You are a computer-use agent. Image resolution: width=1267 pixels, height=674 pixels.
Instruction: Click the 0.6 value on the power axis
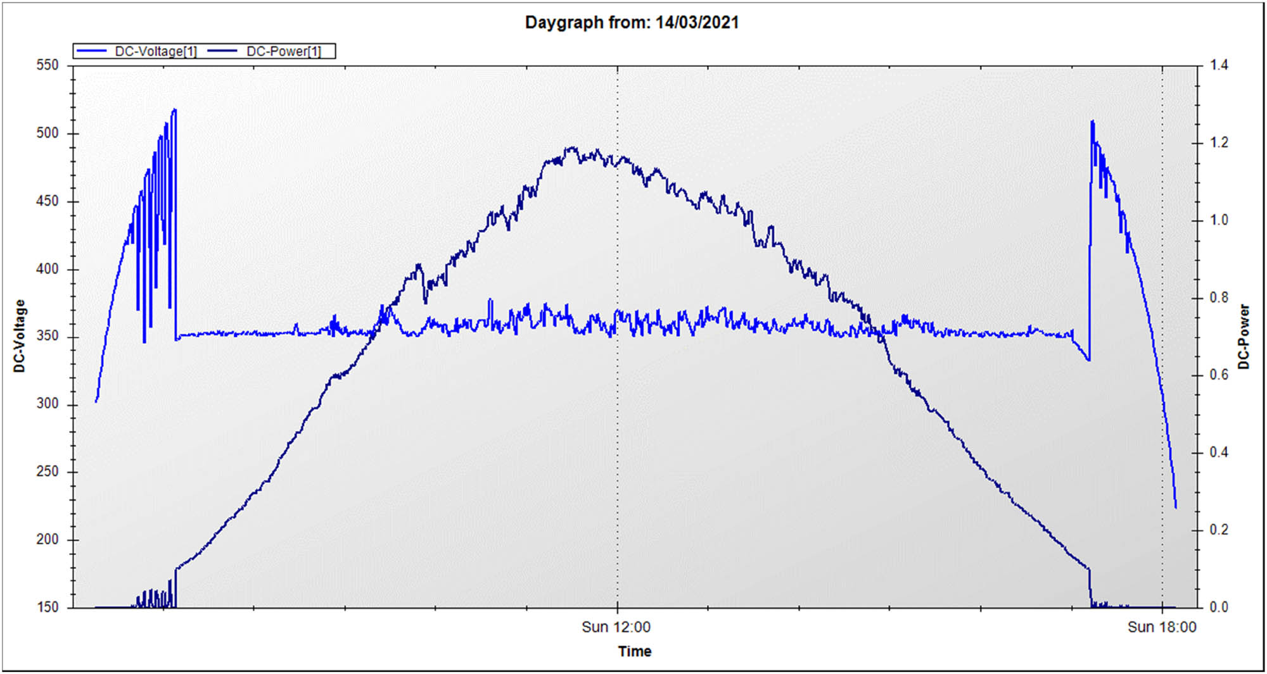pos(1219,375)
